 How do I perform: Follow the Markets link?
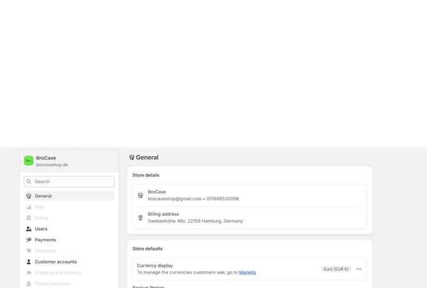[247, 272]
